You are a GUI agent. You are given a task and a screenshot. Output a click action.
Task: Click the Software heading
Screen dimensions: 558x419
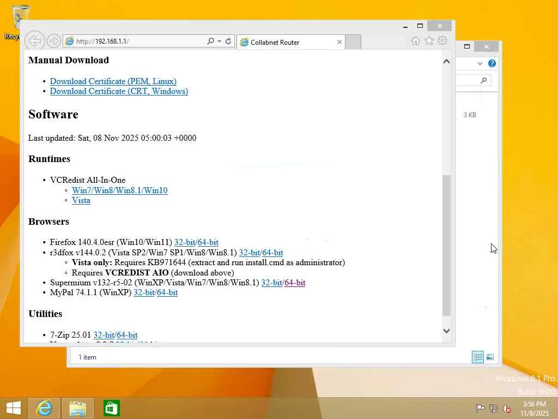(x=53, y=115)
